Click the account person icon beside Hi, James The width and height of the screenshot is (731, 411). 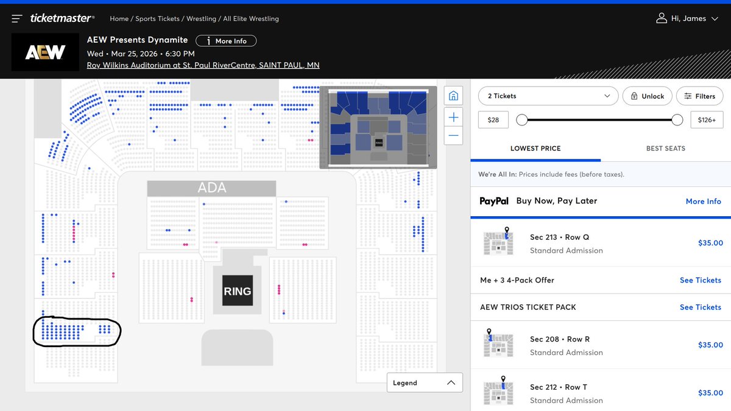(x=662, y=18)
